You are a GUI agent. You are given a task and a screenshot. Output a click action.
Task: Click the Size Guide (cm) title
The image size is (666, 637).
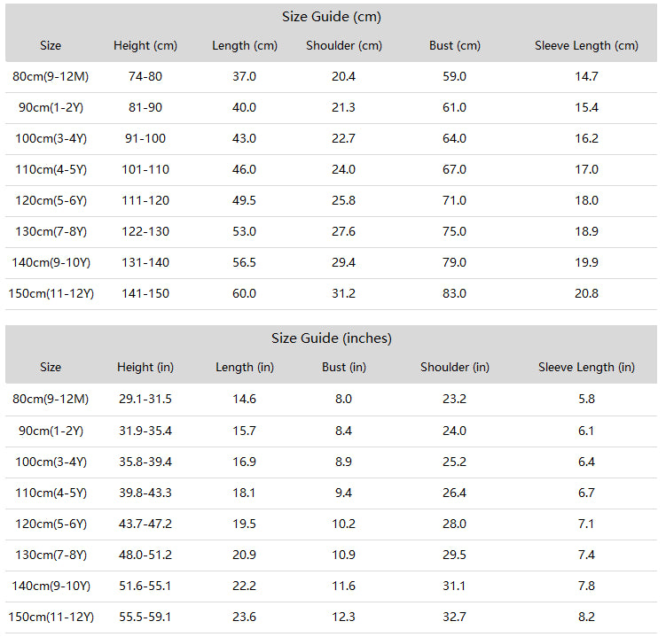click(332, 17)
